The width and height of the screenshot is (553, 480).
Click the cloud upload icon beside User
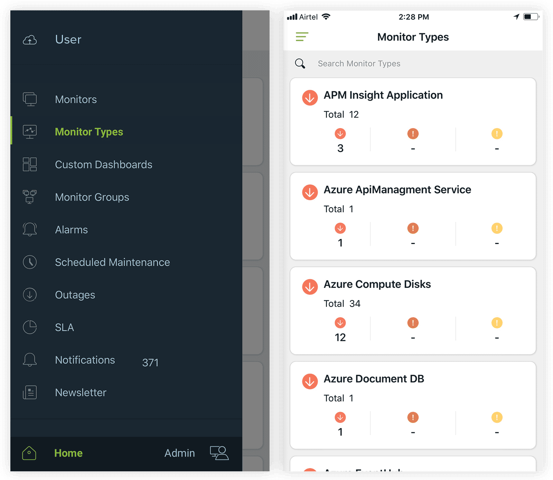pos(30,40)
